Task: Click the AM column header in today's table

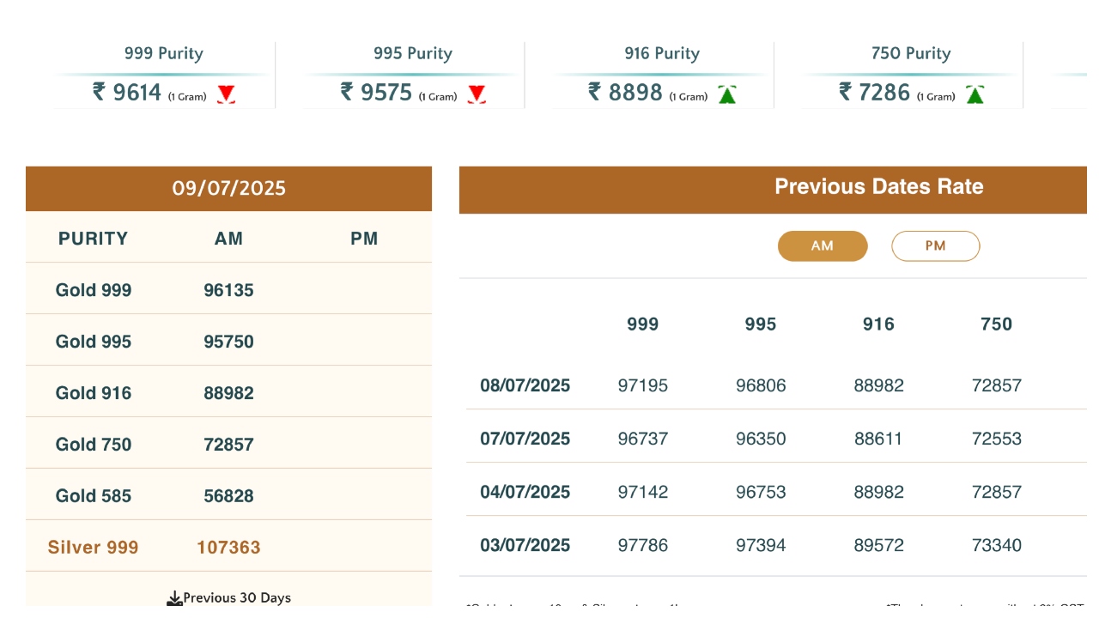Action: pos(228,239)
